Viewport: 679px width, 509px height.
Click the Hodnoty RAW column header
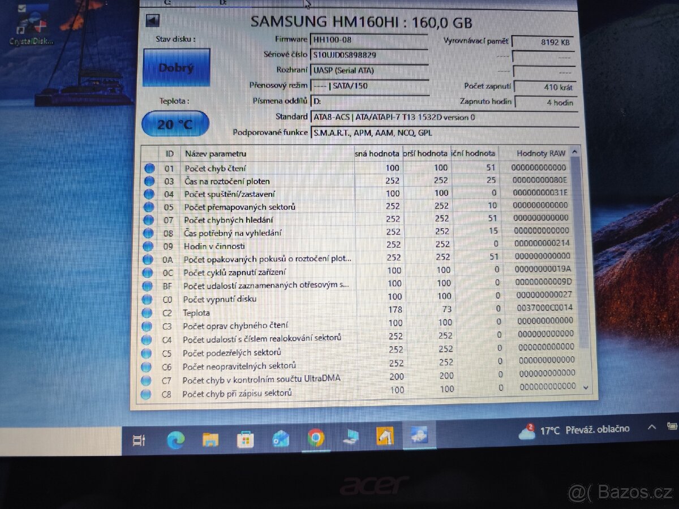pos(540,153)
